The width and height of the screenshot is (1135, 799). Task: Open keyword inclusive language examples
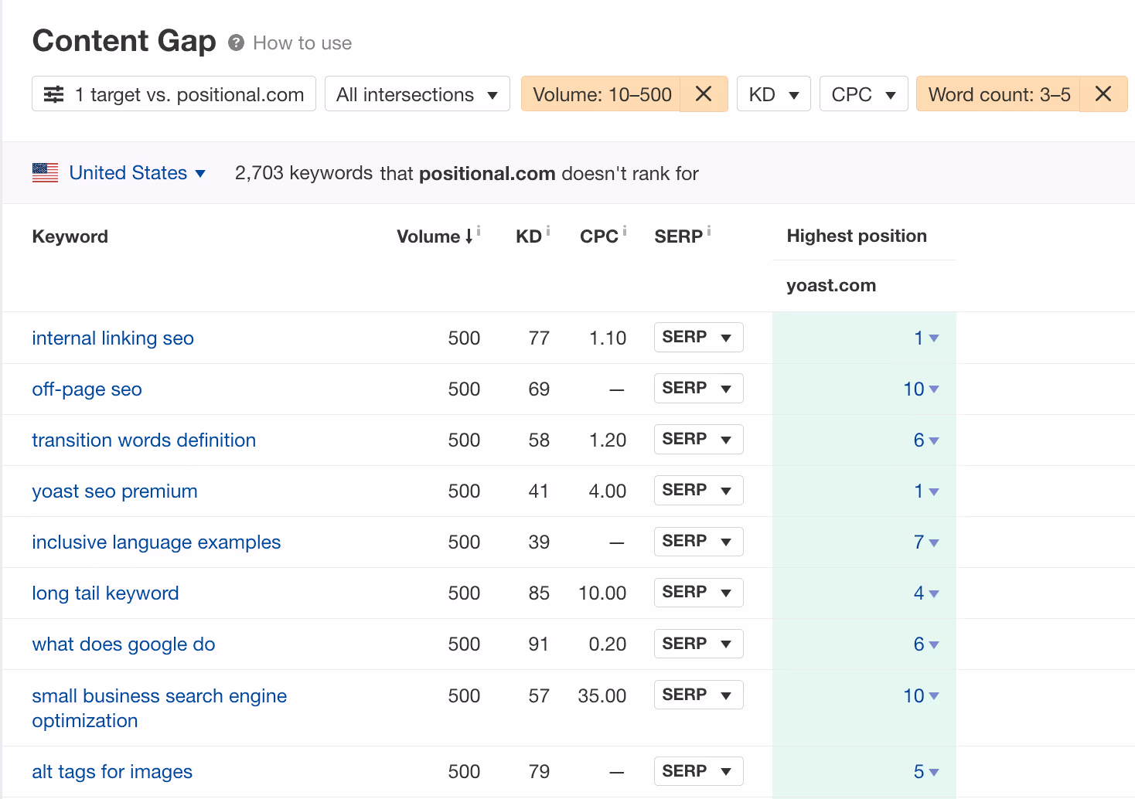pyautogui.click(x=156, y=542)
